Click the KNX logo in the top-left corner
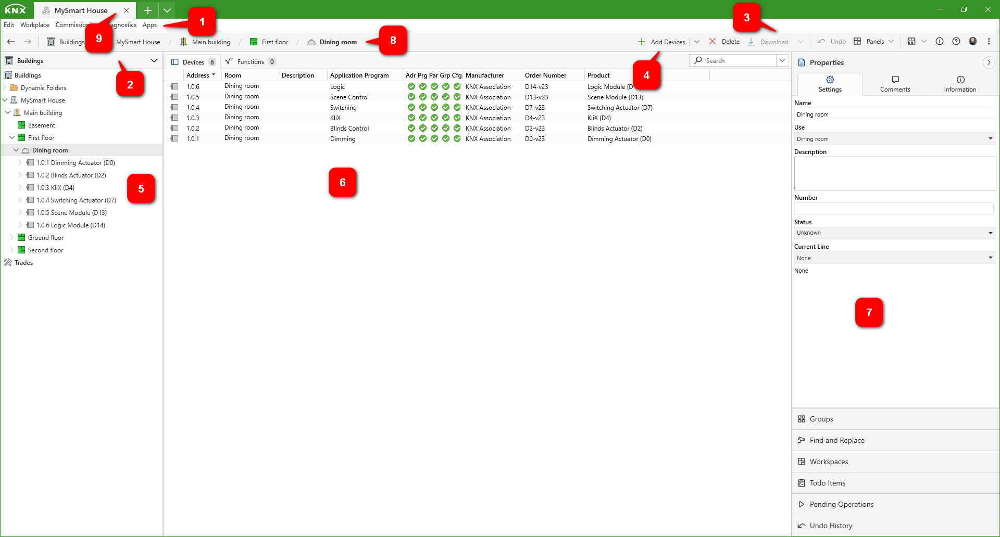 pos(16,9)
